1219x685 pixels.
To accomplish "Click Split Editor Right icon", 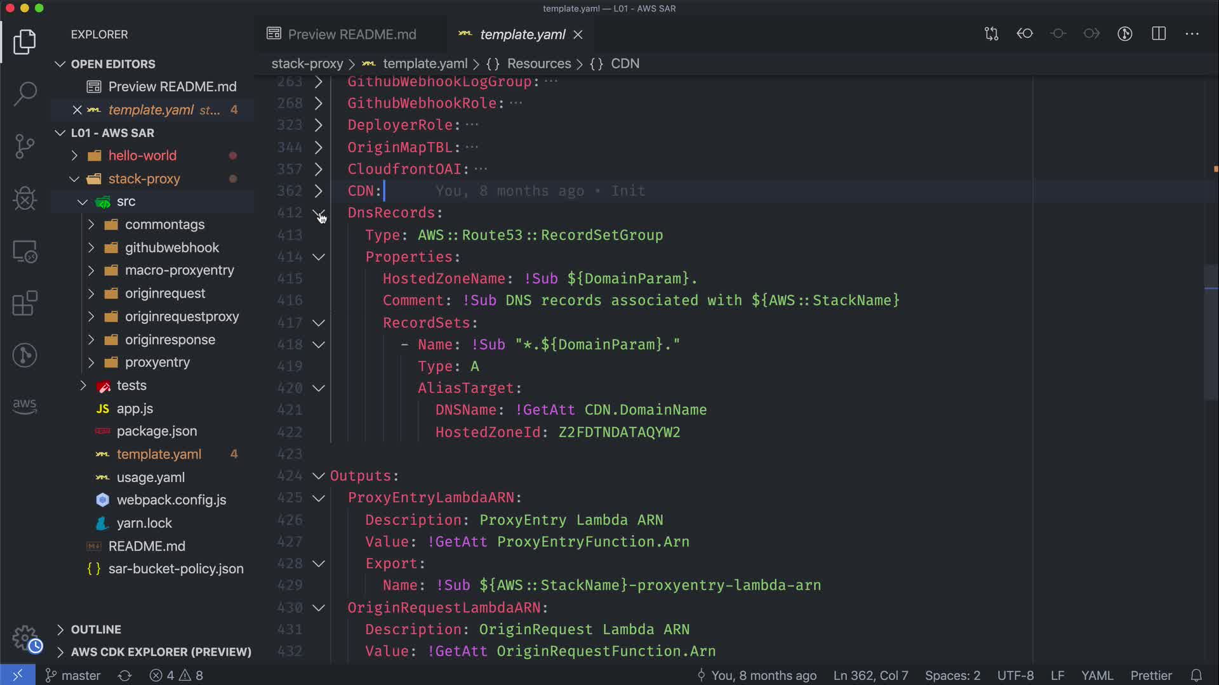I will pos(1159,34).
